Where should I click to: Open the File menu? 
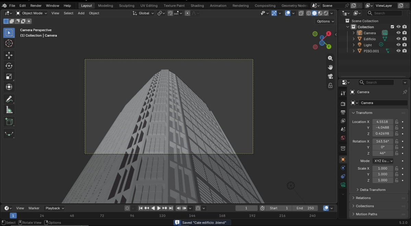12,5
